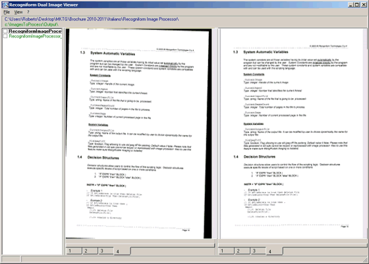
Task: Select left viewer page tab 4
Action: coord(122,251)
